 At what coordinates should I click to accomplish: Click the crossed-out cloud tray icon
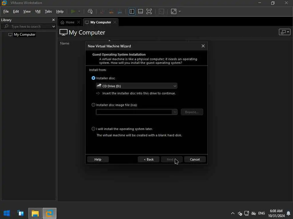(x=254, y=213)
